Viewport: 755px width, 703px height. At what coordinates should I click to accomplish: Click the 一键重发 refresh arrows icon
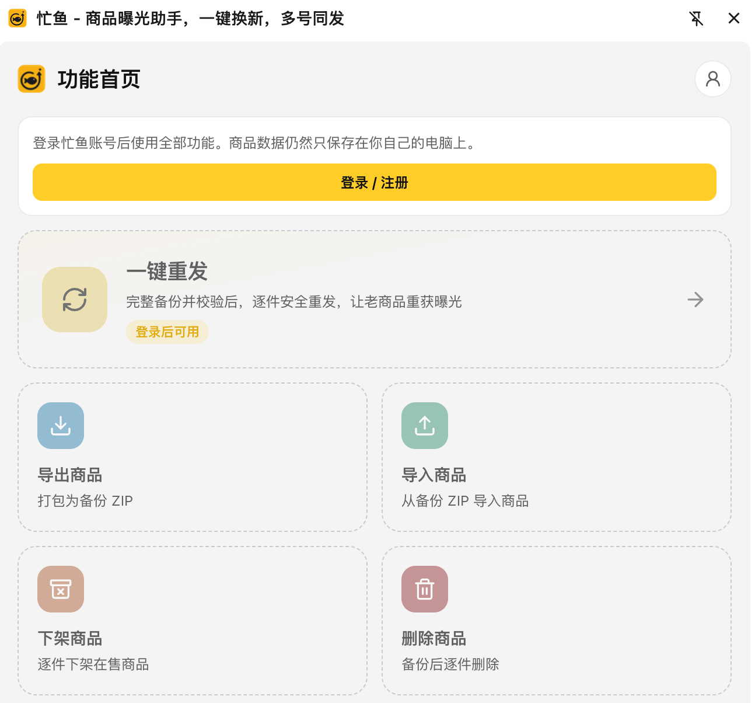[x=75, y=300]
